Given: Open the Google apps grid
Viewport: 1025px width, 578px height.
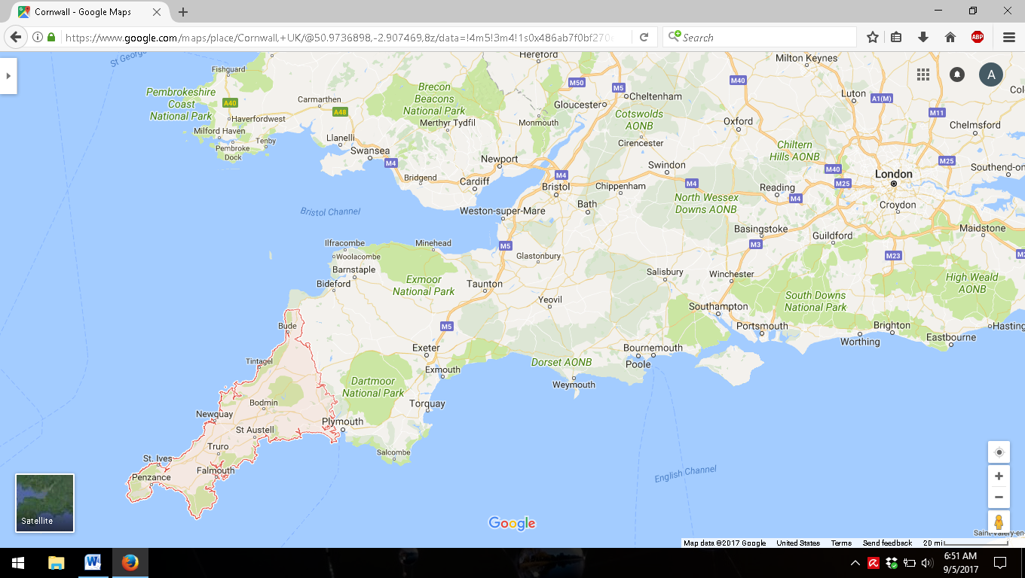Looking at the screenshot, I should click(923, 74).
